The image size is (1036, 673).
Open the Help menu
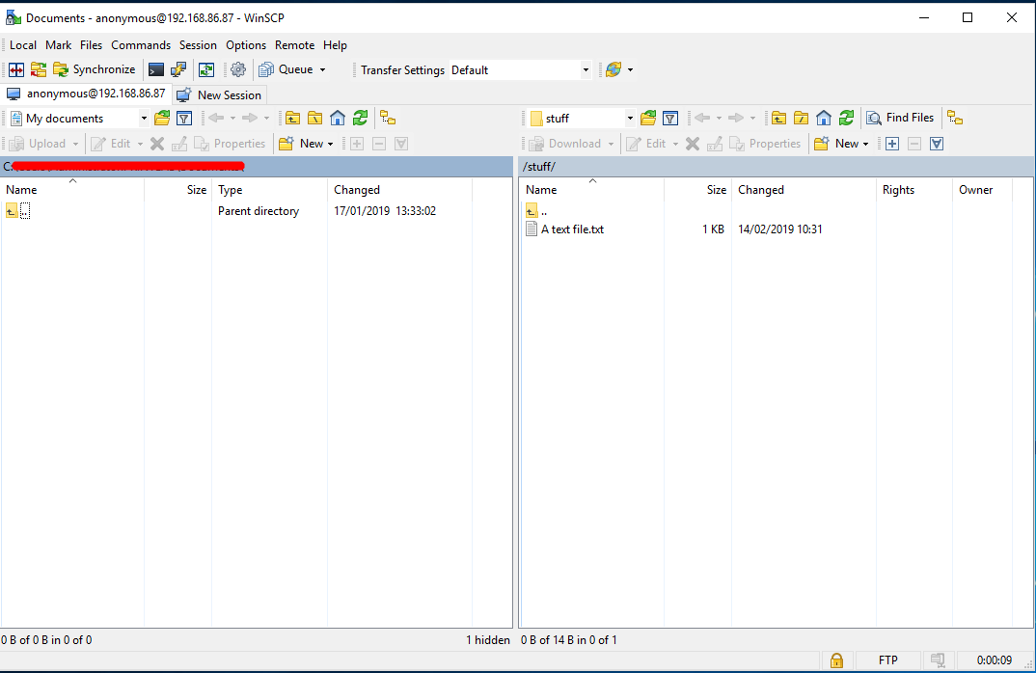tap(335, 45)
